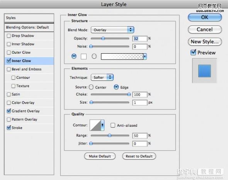Click the Choke slider handle
228x180 pixels.
pyautogui.click(x=129, y=94)
